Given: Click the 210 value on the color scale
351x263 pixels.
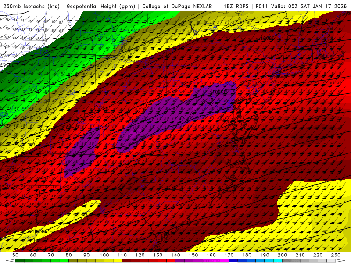Looking at the screenshot, I should (300, 255).
